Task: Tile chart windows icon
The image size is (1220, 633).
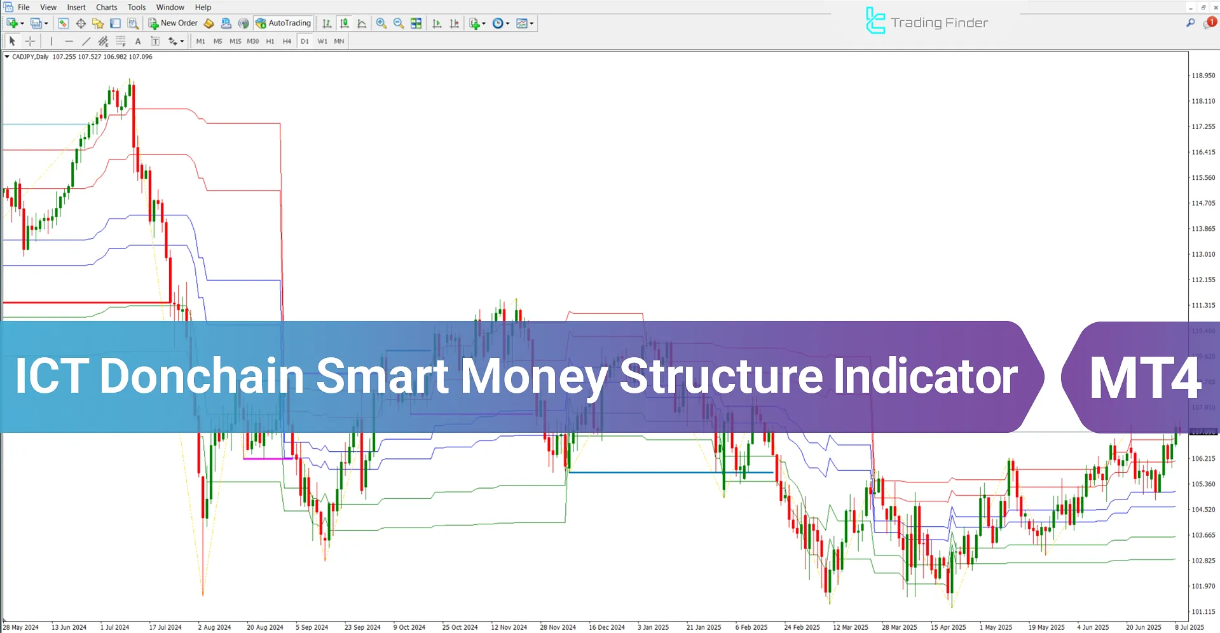Action: click(x=416, y=24)
